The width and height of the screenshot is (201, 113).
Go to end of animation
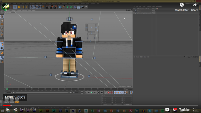point(102,93)
